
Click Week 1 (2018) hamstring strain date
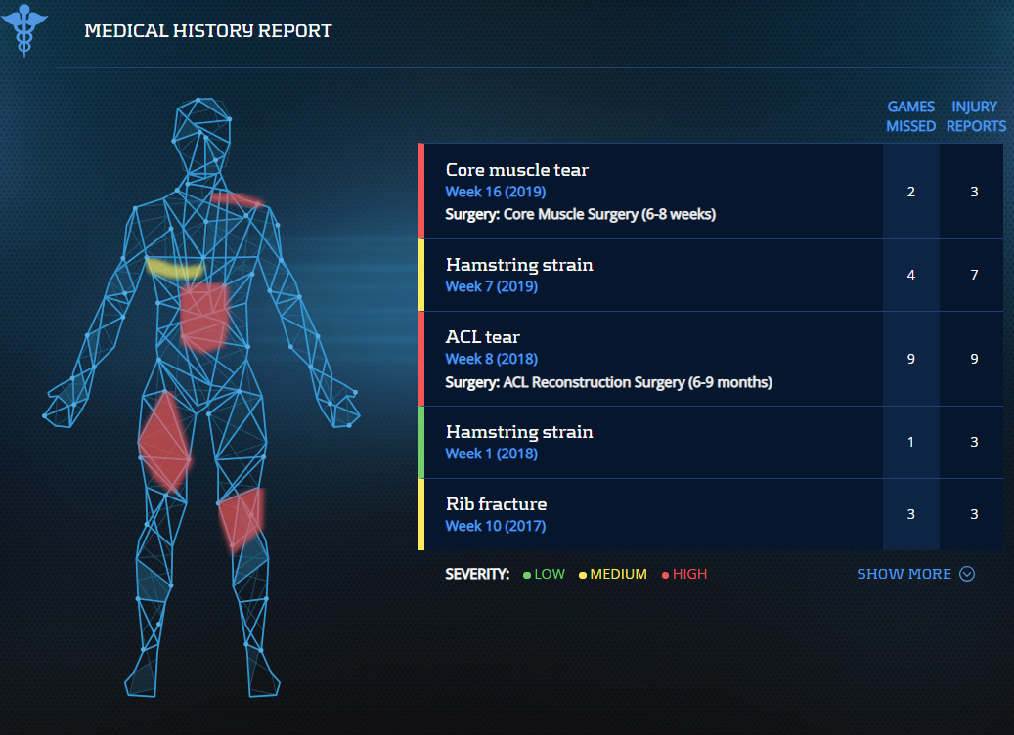tap(491, 454)
